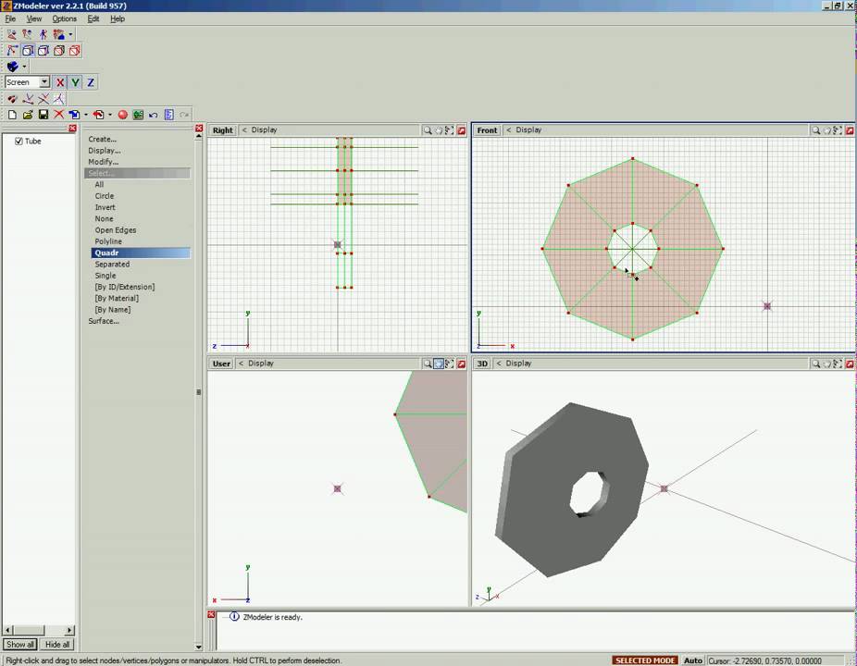The height and width of the screenshot is (666, 857).
Task: Click the last pivot icon on the grid background
Action: pyautogui.click(x=58, y=99)
